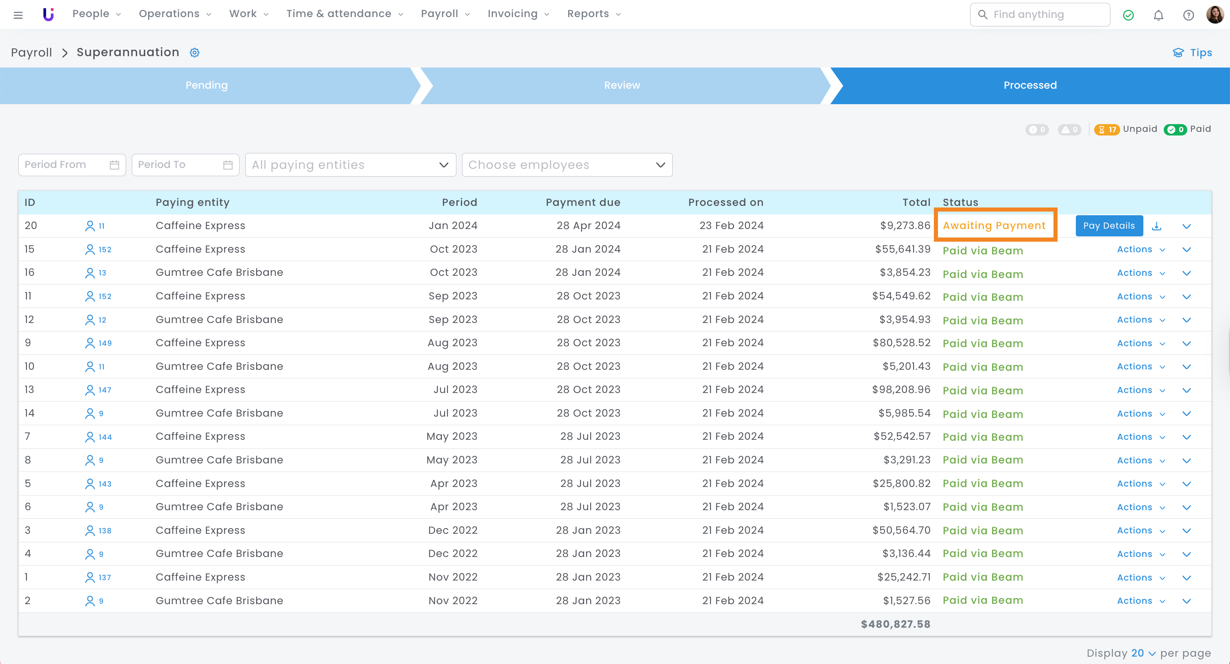Switch to the Pending stage tab
1230x664 pixels.
click(206, 85)
